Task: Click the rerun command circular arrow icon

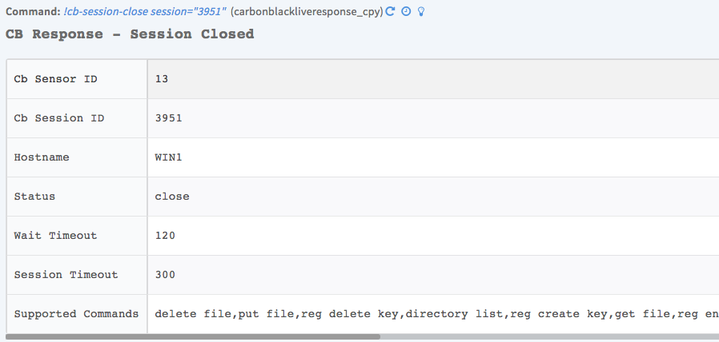Action: [x=391, y=12]
